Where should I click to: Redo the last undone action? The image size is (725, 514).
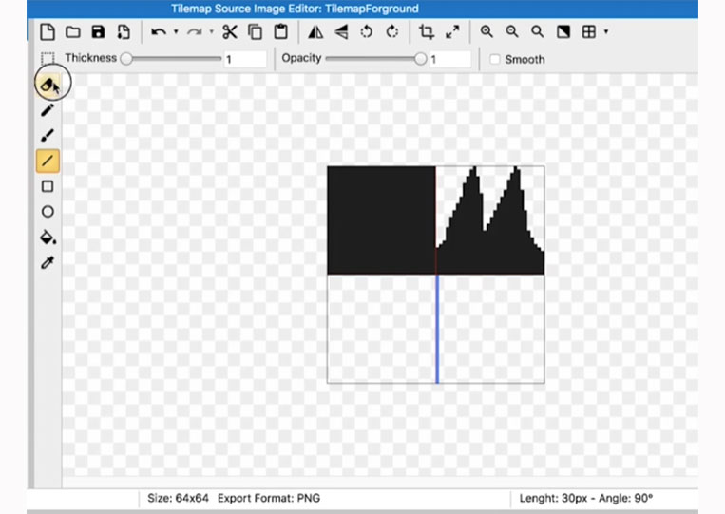195,32
